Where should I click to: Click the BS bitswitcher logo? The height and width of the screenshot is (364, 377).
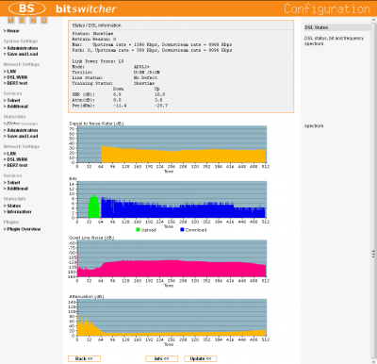(x=62, y=8)
